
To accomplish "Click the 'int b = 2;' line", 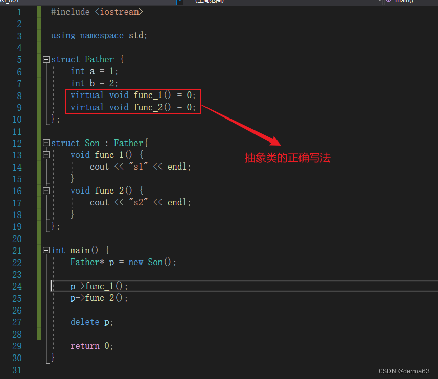I will [x=94, y=83].
